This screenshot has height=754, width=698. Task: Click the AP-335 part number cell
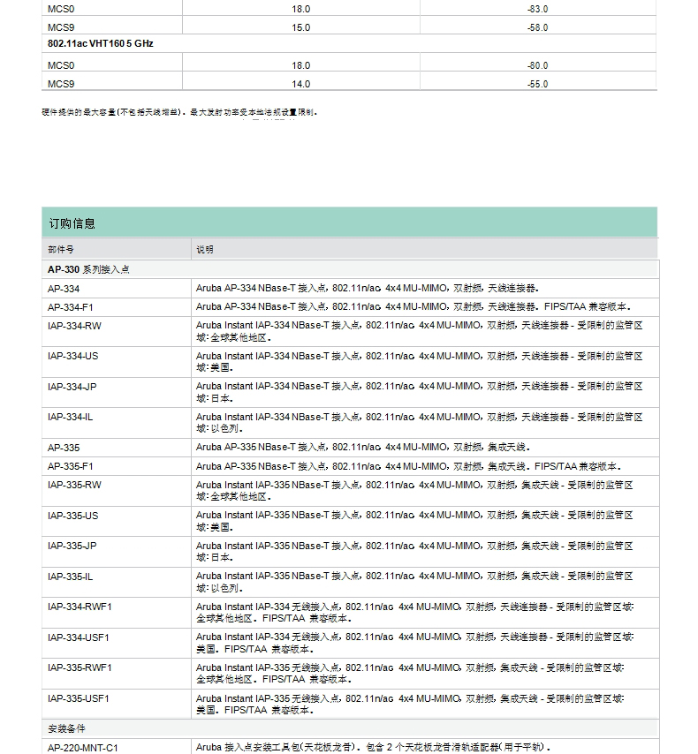pos(64,448)
